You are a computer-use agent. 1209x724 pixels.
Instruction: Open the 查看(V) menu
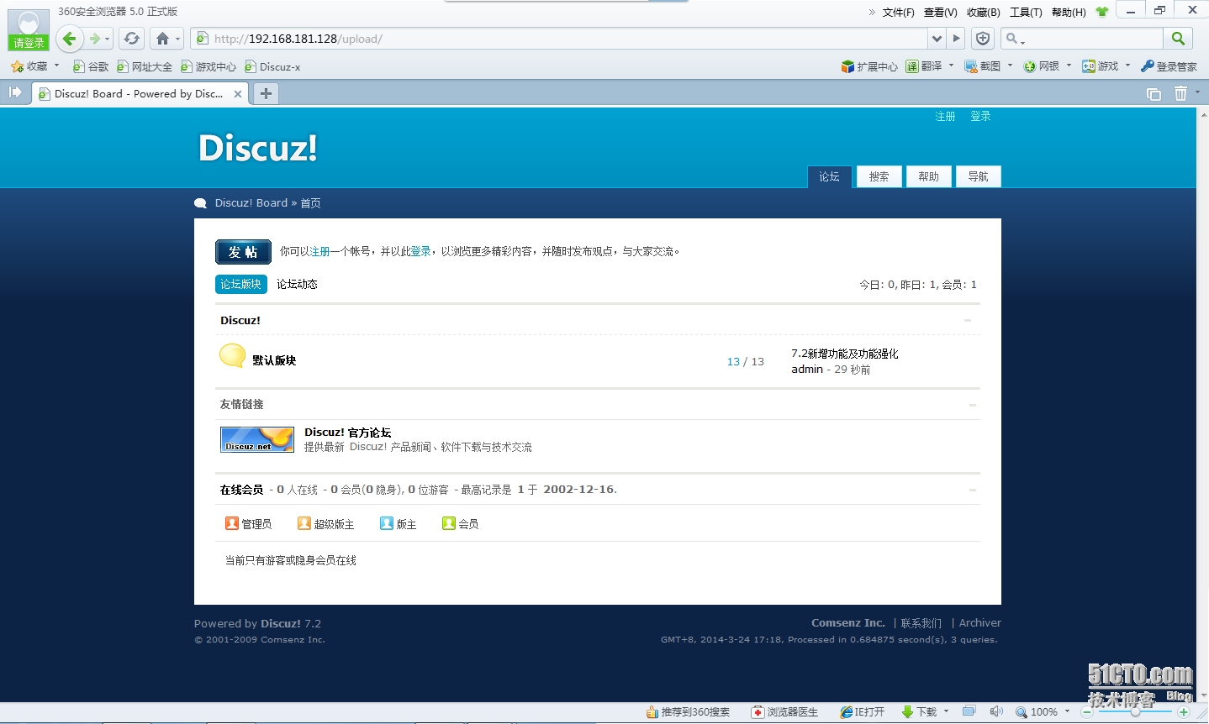pyautogui.click(x=941, y=12)
